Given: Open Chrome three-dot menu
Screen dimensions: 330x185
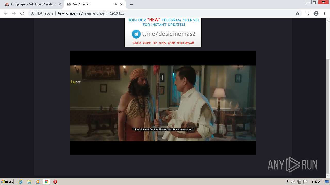Looking at the screenshot, I should click(x=324, y=13).
